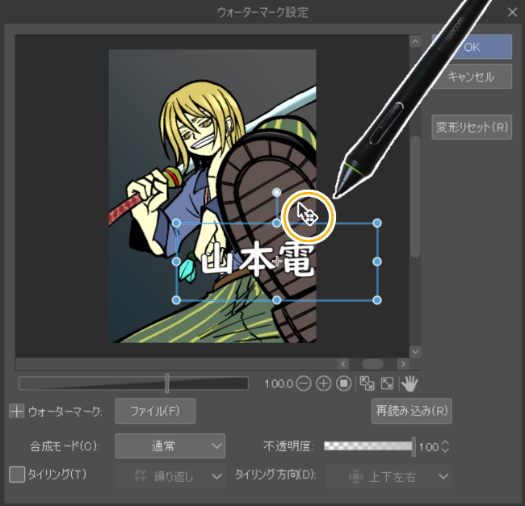Click the zoom in plus icon

click(x=323, y=383)
